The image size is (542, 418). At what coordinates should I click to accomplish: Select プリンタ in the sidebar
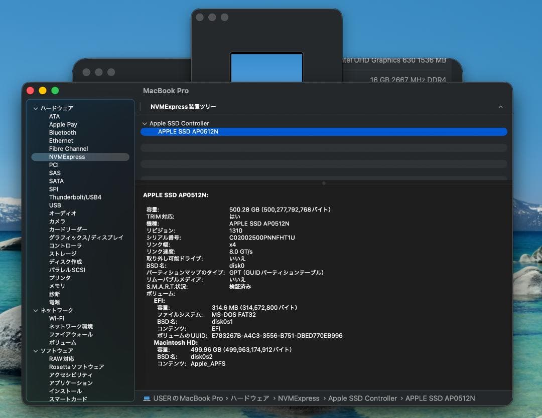(60, 278)
